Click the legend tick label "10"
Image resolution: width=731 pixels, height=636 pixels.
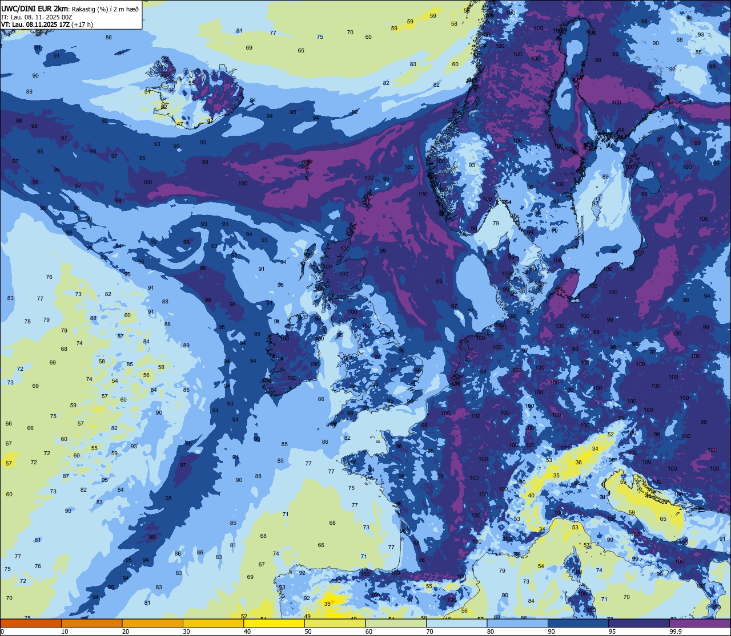tap(65, 631)
